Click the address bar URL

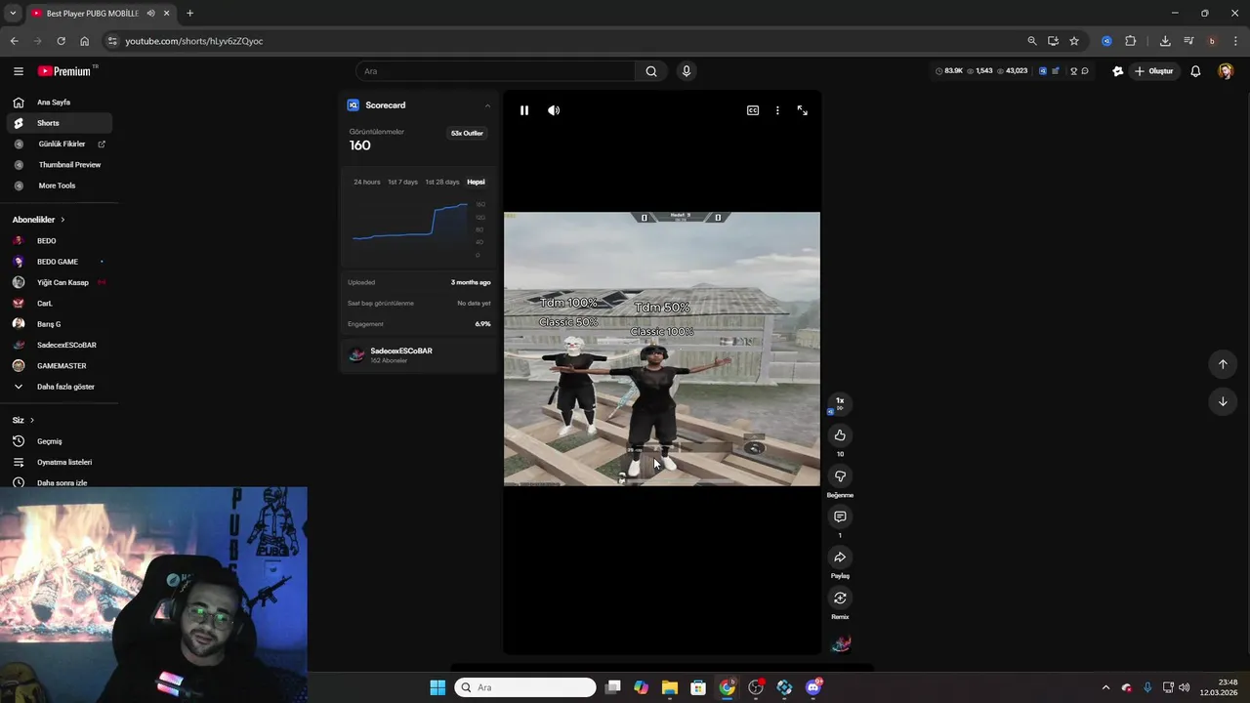click(194, 41)
